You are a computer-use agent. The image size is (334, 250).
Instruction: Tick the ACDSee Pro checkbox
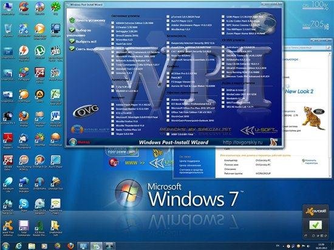[x=168, y=73]
